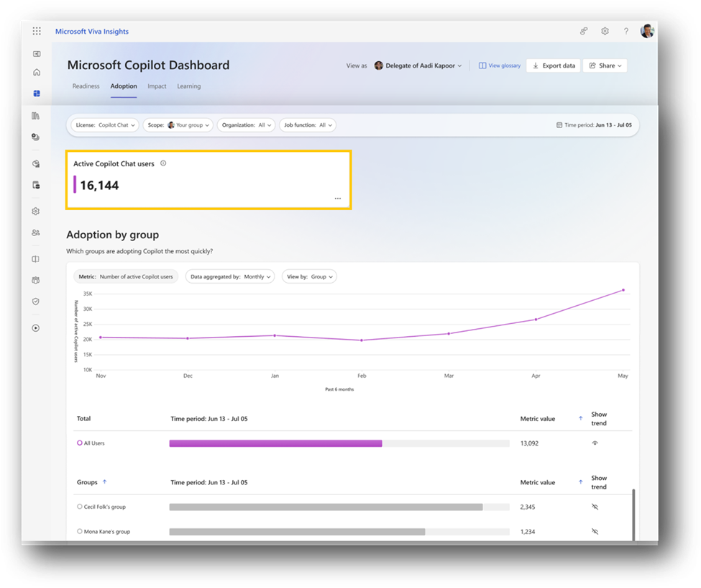
Task: Click the Export data button
Action: (553, 65)
